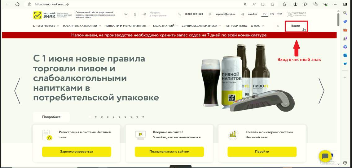Refresh the browser page
The image size is (352, 168).
click(x=18, y=4)
